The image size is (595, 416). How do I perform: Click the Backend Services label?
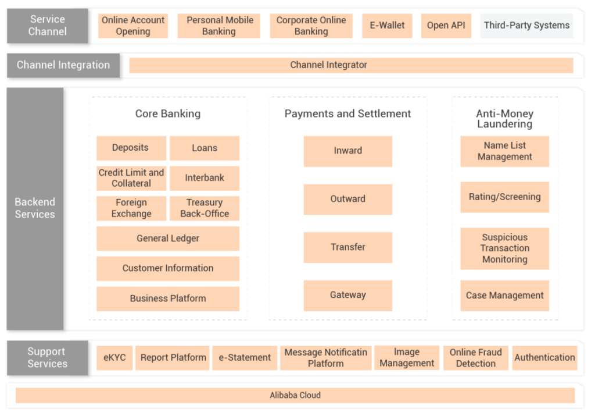35,208
